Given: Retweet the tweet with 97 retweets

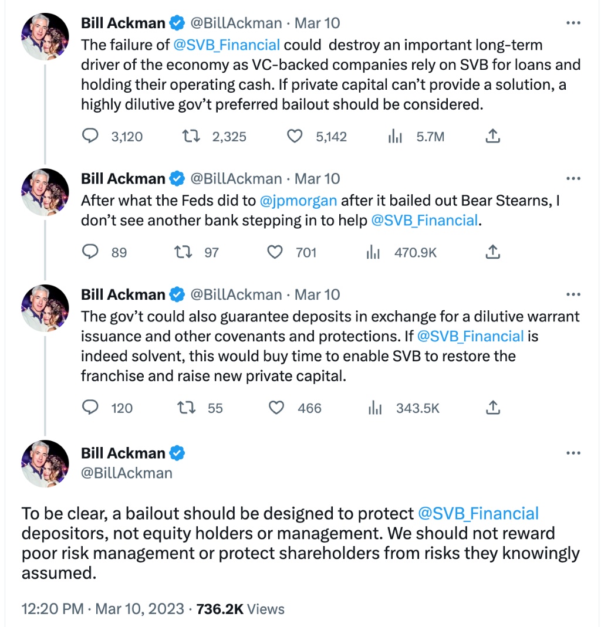Looking at the screenshot, I should pos(184,252).
